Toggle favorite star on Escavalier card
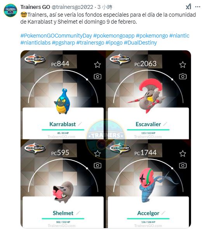The width and height of the screenshot is (203, 232). click(182, 65)
